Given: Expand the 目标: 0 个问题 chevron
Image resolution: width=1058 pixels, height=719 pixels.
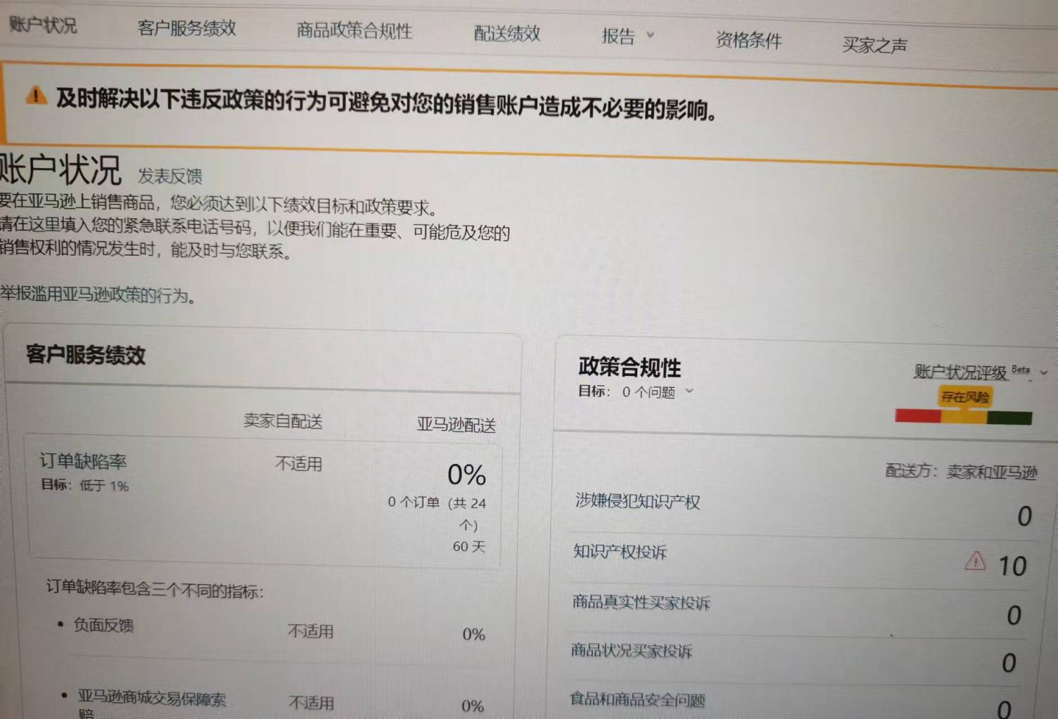Looking at the screenshot, I should click(x=689, y=391).
